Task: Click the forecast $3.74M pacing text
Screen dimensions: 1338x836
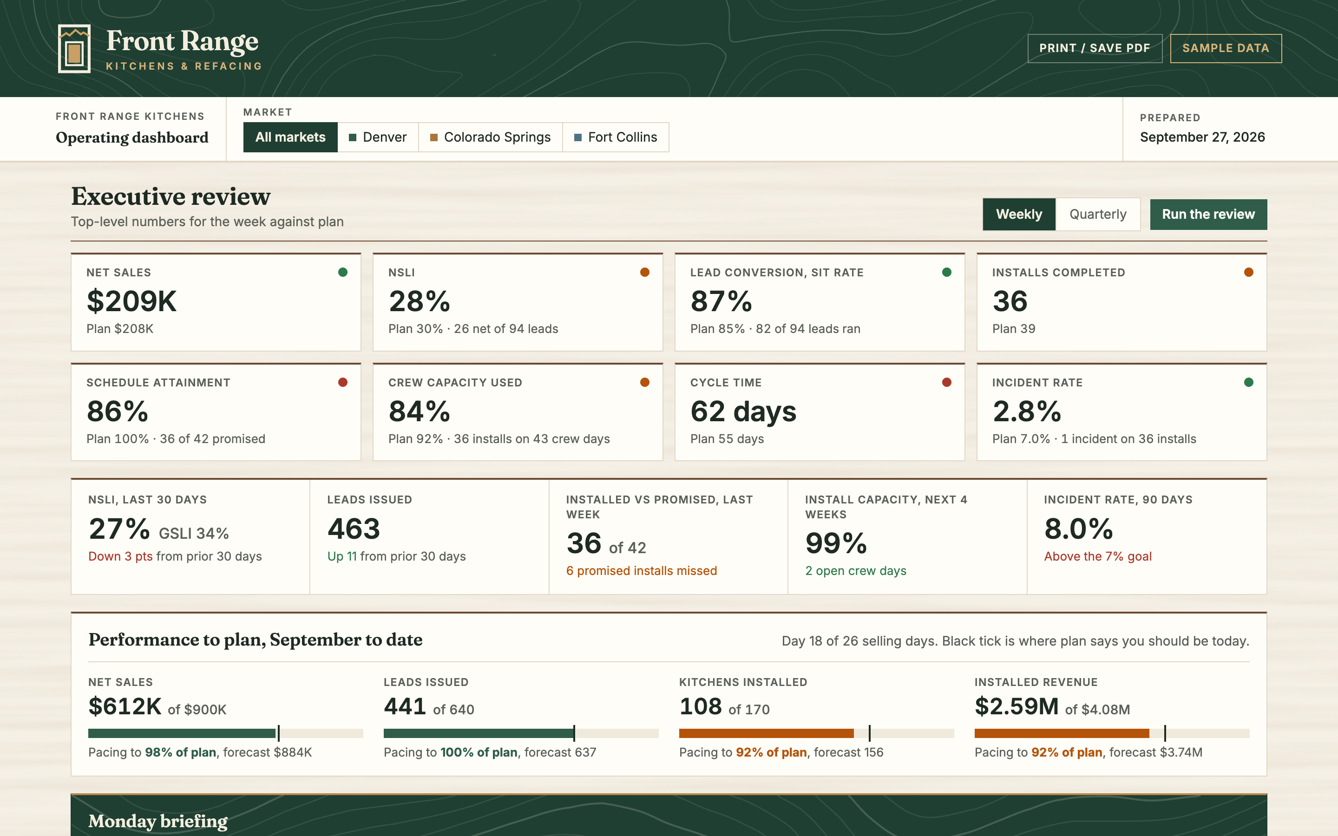Action: (1155, 752)
